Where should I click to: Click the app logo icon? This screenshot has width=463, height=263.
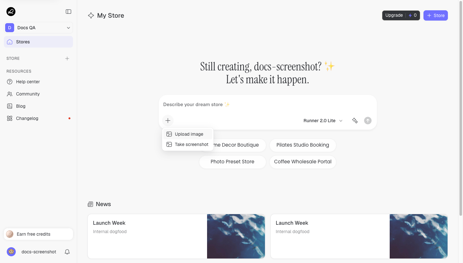coord(11,12)
